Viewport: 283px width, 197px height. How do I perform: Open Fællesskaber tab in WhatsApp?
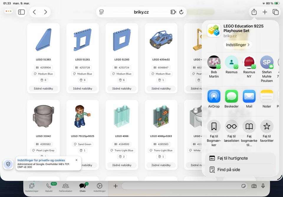click(x=65, y=188)
